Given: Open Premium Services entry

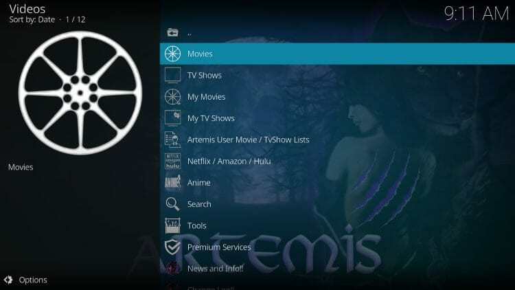Looking at the screenshot, I should tap(337, 247).
